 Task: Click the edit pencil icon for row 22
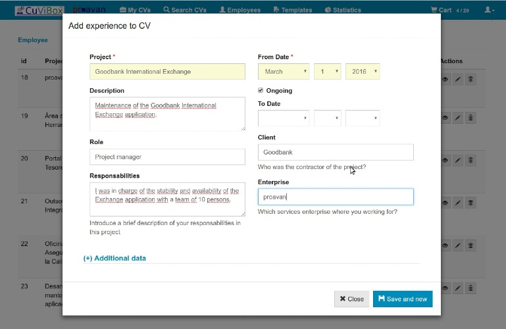pyautogui.click(x=457, y=245)
